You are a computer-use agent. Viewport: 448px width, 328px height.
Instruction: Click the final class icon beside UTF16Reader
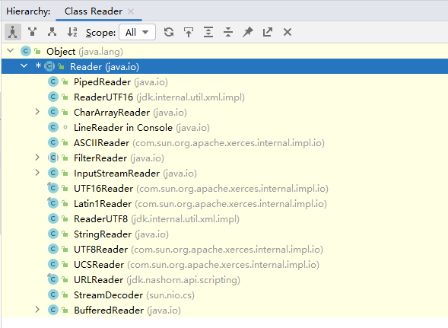click(x=53, y=188)
